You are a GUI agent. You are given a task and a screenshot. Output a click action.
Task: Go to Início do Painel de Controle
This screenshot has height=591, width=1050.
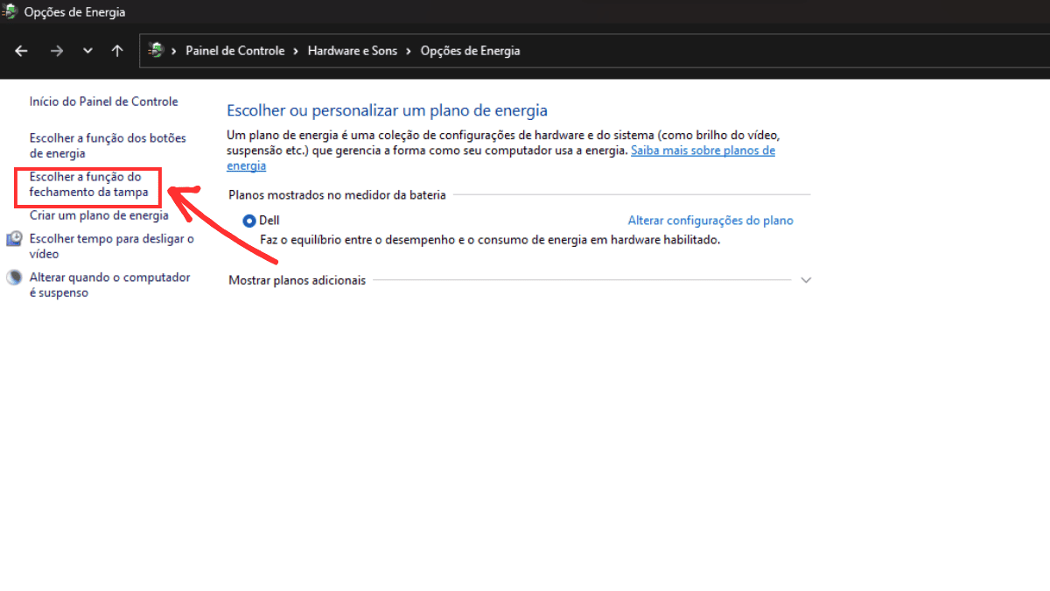coord(103,101)
